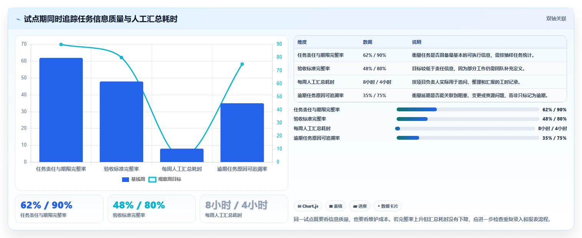Click the 基线周 blue legend swatch

(x=126, y=179)
